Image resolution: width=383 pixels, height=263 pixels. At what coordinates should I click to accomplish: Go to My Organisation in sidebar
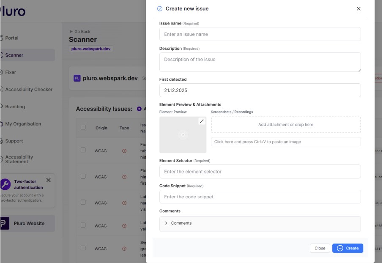coord(23,124)
